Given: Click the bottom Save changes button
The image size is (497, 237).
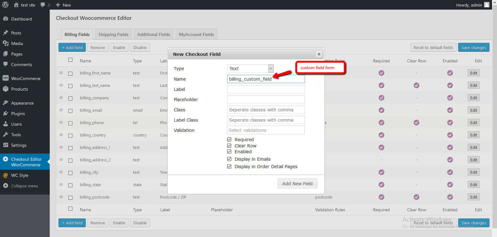Looking at the screenshot, I should tap(474, 223).
